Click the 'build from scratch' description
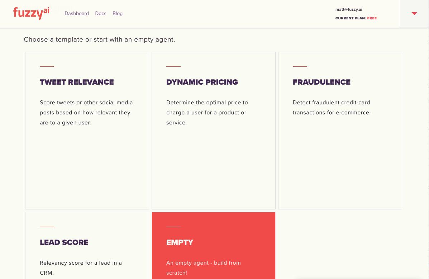The width and height of the screenshot is (429, 279). point(204,268)
